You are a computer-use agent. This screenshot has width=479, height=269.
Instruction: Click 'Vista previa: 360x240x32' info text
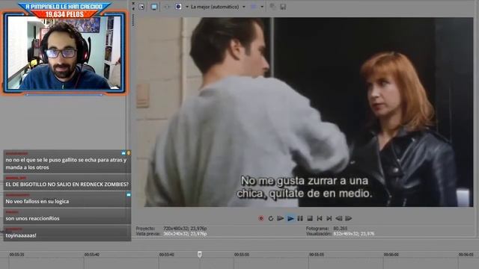[171, 234]
